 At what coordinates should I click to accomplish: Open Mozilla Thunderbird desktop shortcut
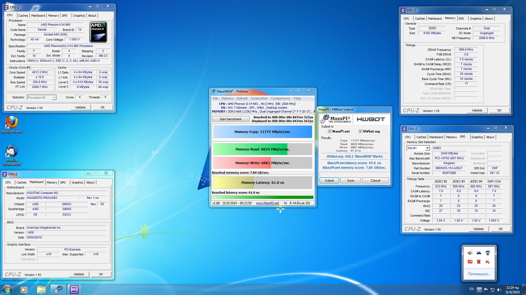pyautogui.click(x=12, y=155)
